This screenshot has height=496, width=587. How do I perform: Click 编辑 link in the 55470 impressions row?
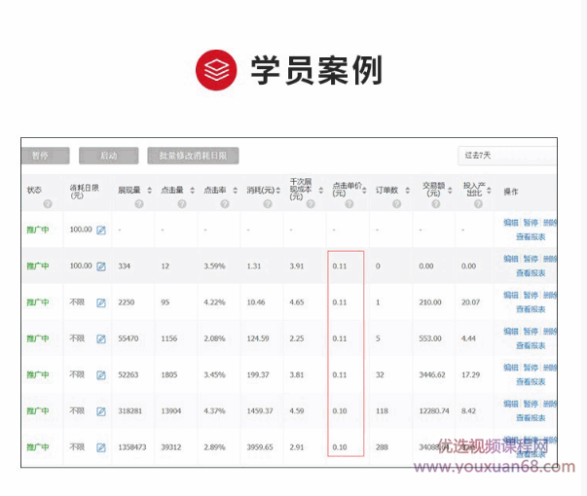click(x=511, y=332)
